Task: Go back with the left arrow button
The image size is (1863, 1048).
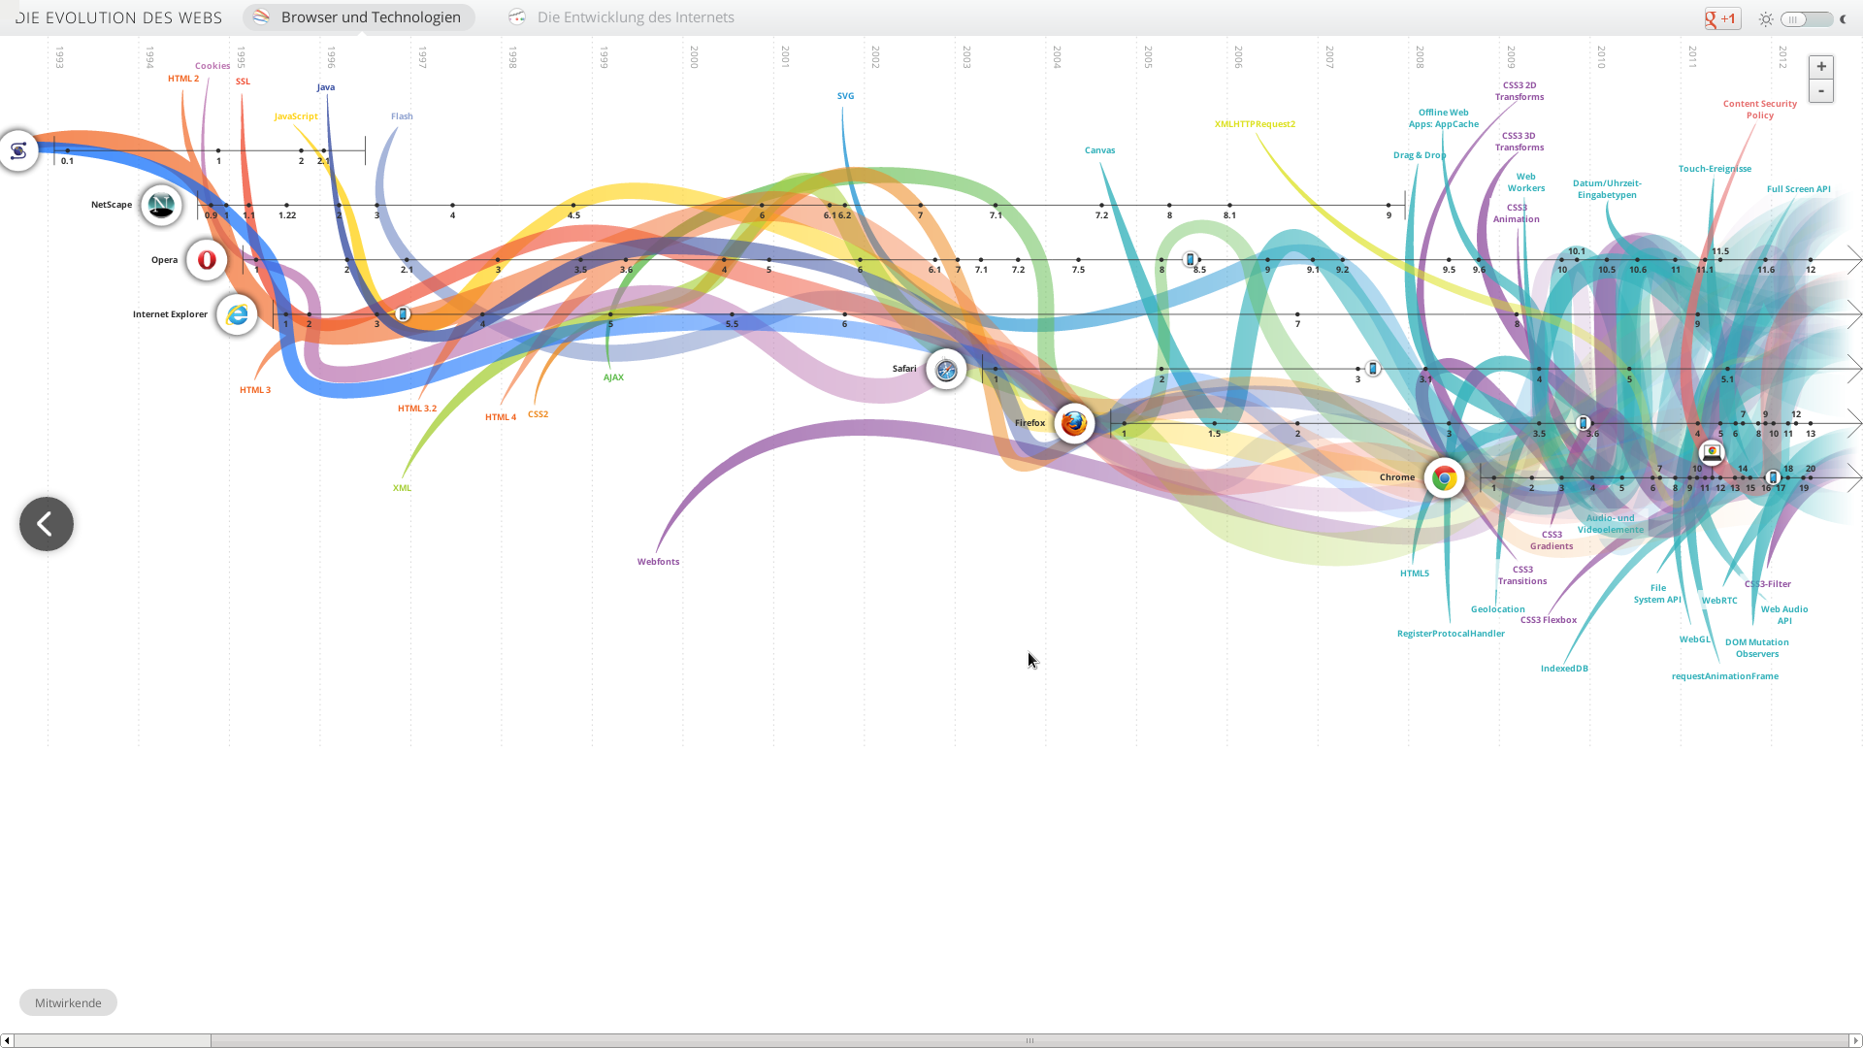Action: click(x=47, y=524)
